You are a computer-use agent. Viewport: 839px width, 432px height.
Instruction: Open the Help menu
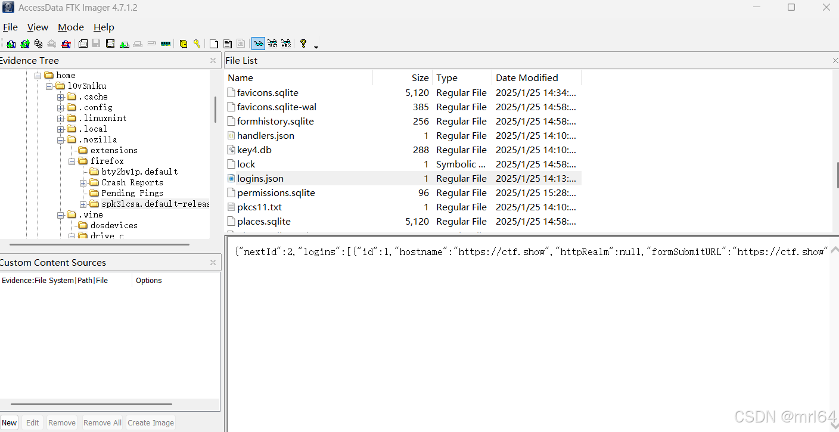point(104,27)
